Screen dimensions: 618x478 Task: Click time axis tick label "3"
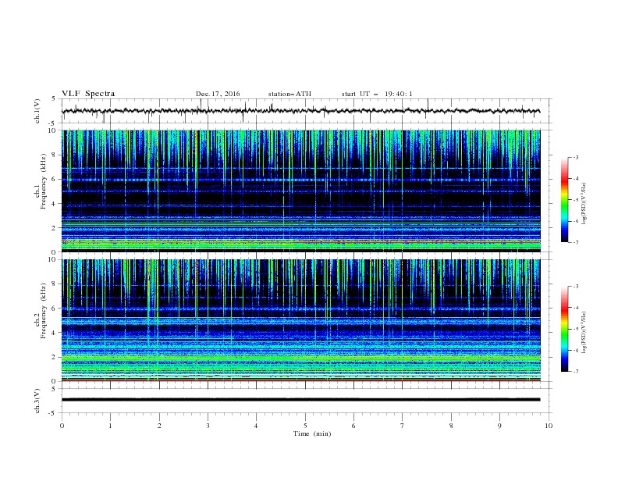click(208, 426)
